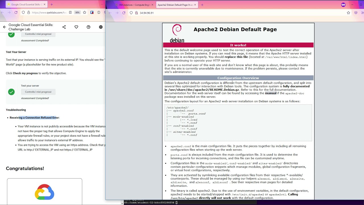
Task: Click the green checkmark beside Test your server
Action: click(11, 92)
